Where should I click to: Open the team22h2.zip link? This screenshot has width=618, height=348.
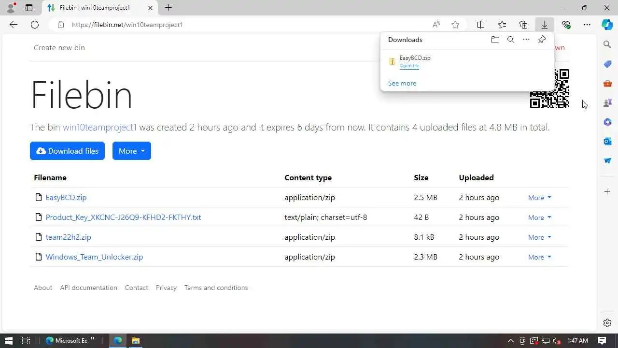[x=68, y=237]
